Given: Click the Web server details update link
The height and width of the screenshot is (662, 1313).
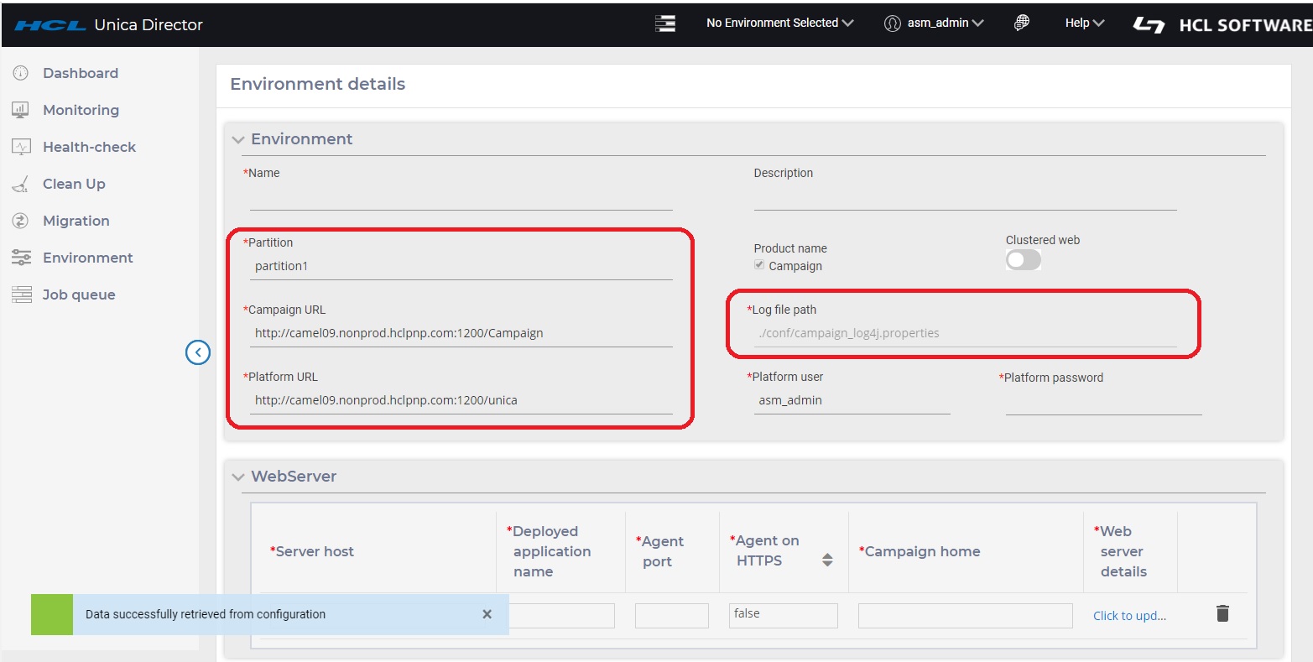Looking at the screenshot, I should (1128, 615).
